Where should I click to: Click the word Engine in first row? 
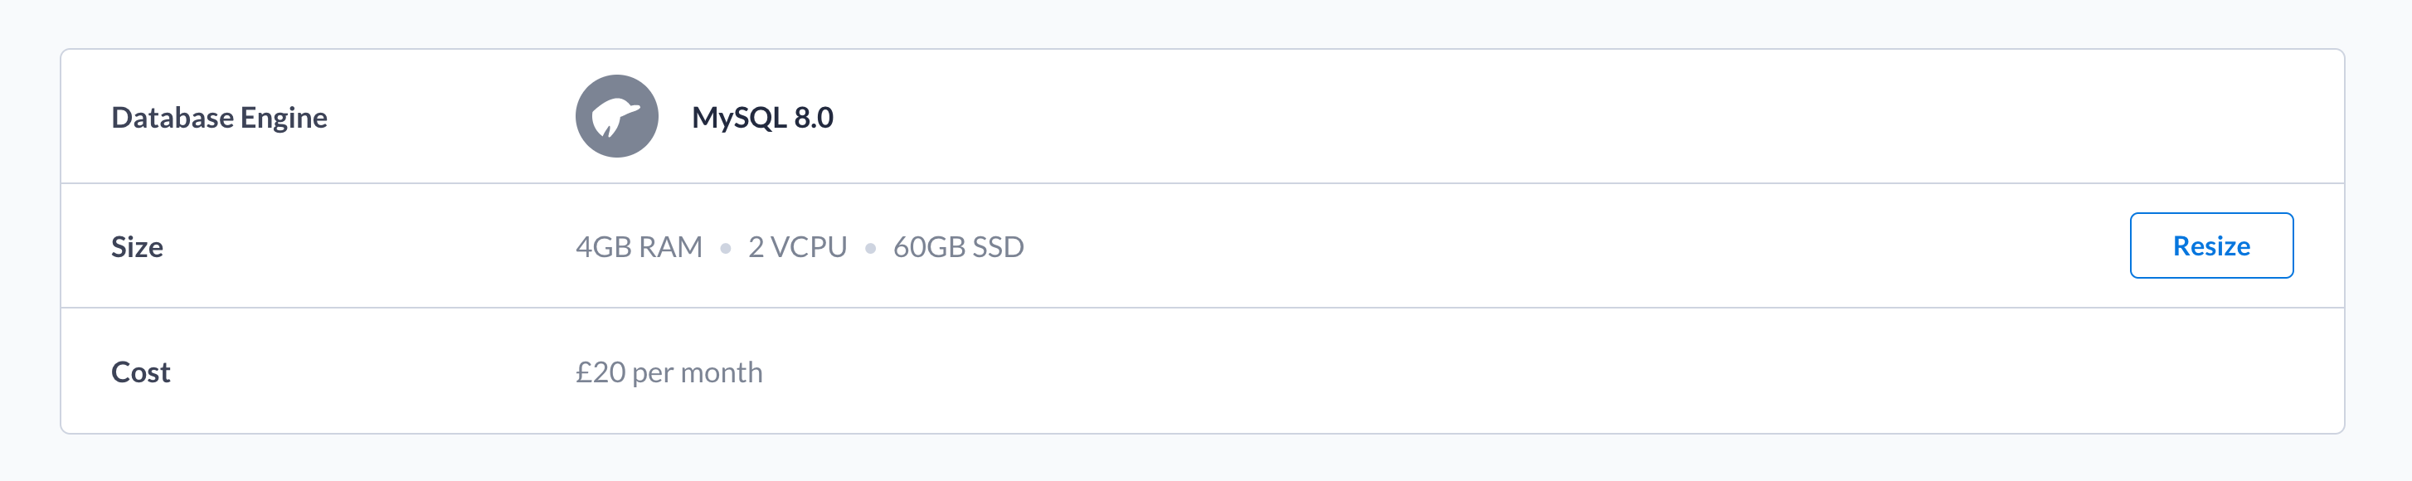click(284, 119)
